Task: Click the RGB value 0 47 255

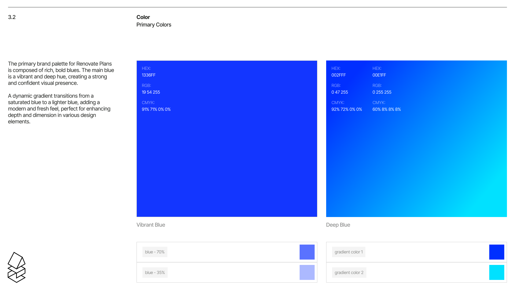Action: [340, 92]
